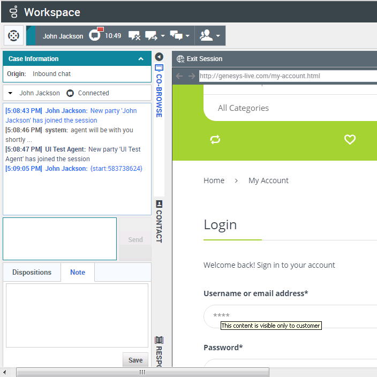
Task: End the chat with John Jackson
Action: point(134,36)
